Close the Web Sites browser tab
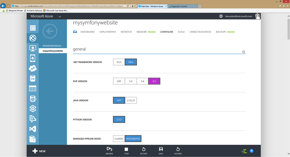Image resolution: width=290 pixels, height=157 pixels. (x=166, y=6)
